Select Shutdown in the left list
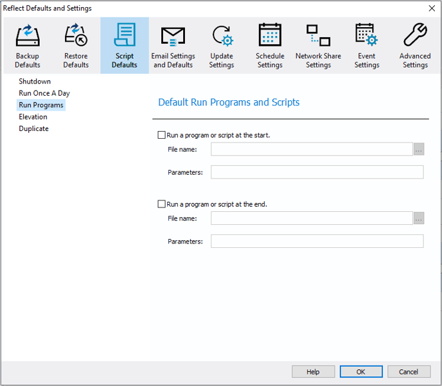The width and height of the screenshot is (442, 386). 35,82
